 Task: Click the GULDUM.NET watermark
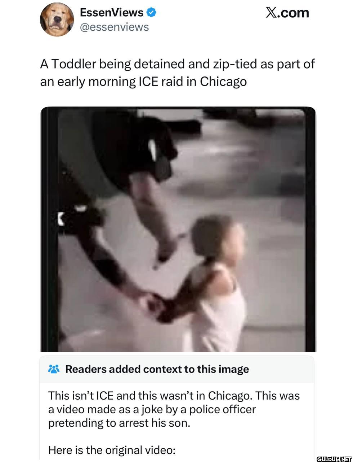click(x=334, y=459)
